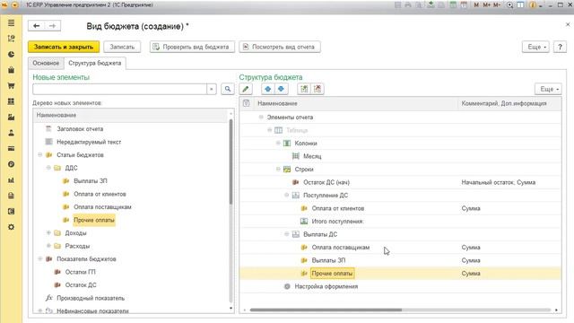574x323 pixels.
Task: Open the gear settings section in sidebar
Action: coord(12,227)
